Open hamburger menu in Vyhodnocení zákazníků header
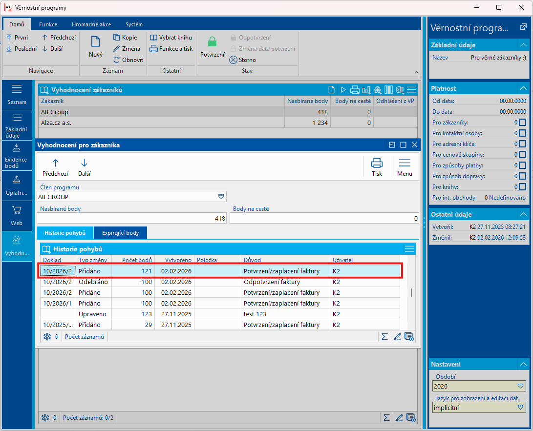The image size is (533, 431). [412, 90]
